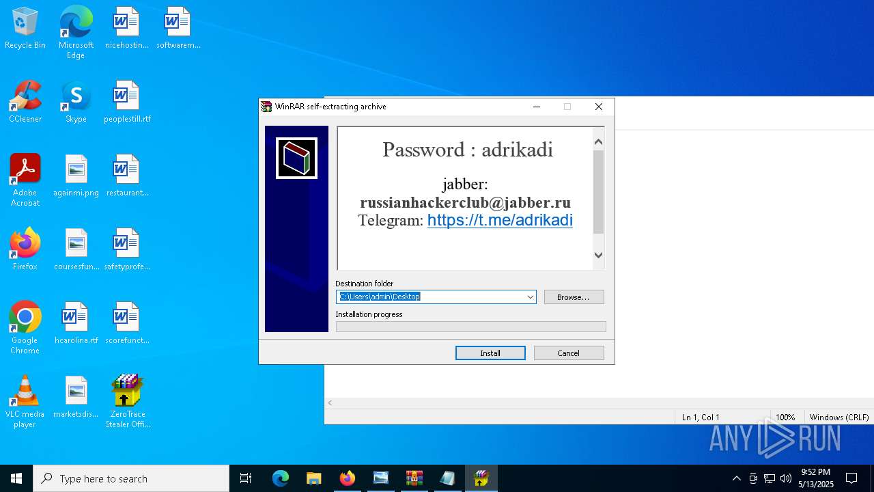Open Google Chrome desktop shortcut

point(25,328)
